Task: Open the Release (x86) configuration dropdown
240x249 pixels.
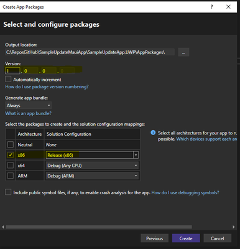Action: coord(92,155)
